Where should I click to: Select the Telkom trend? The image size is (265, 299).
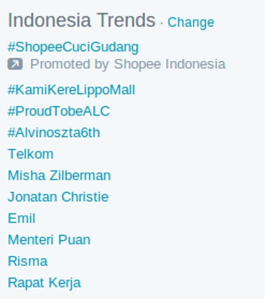tap(31, 154)
